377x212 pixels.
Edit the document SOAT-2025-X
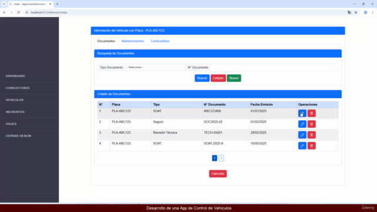302,145
